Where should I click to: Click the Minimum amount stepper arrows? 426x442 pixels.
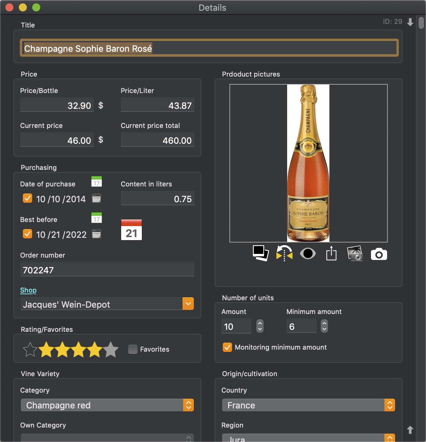point(324,326)
